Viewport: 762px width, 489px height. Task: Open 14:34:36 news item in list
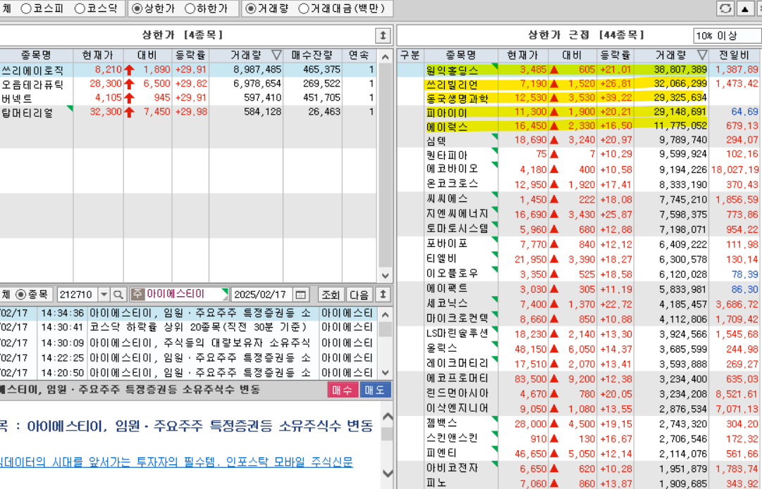click(x=188, y=313)
